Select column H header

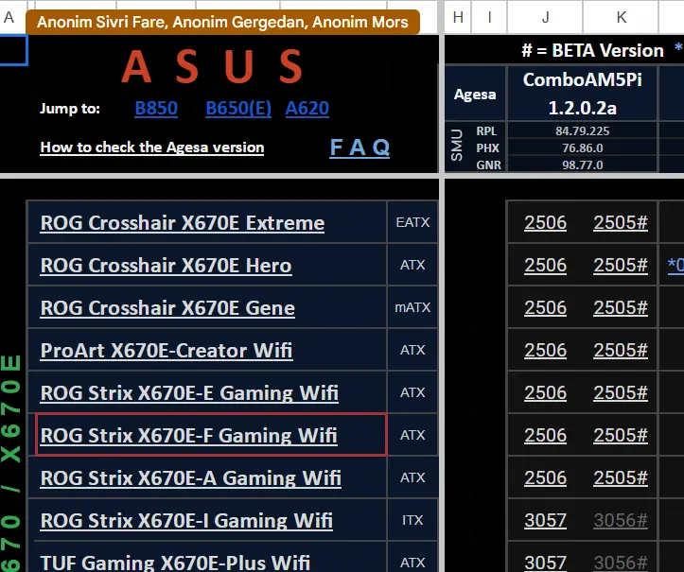click(x=458, y=17)
